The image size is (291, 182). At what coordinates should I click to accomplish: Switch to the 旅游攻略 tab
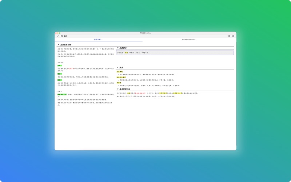point(97,39)
